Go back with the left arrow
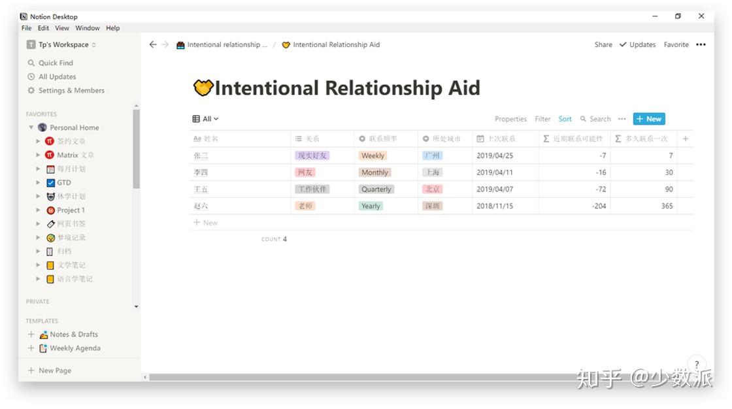Viewport: 732px width, 409px height. coord(153,44)
